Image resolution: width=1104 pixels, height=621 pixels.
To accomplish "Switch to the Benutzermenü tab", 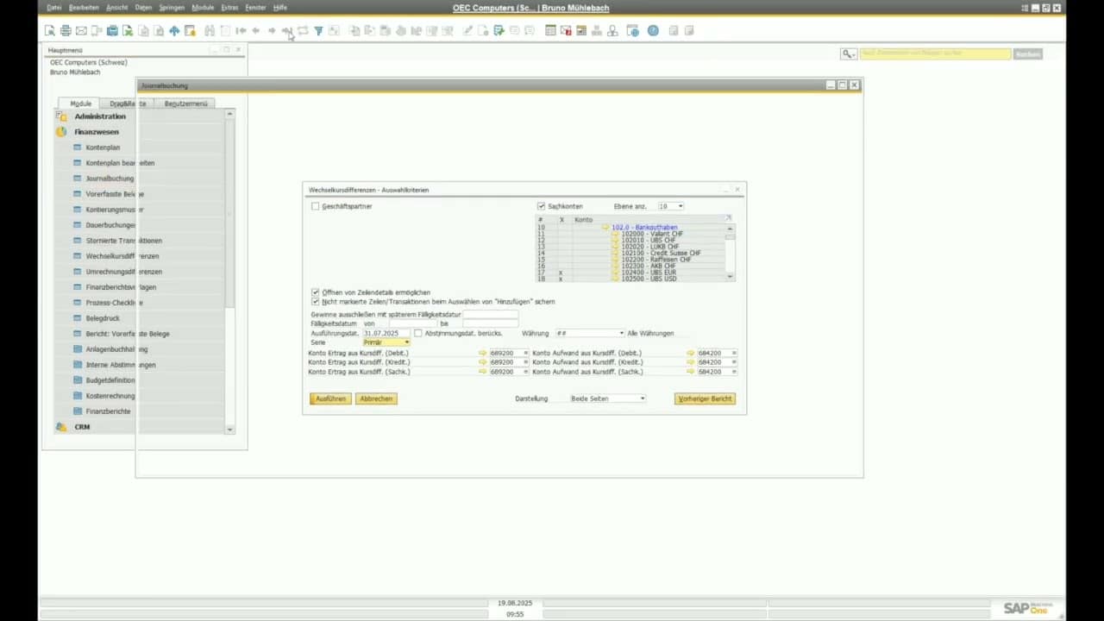I will tap(185, 103).
